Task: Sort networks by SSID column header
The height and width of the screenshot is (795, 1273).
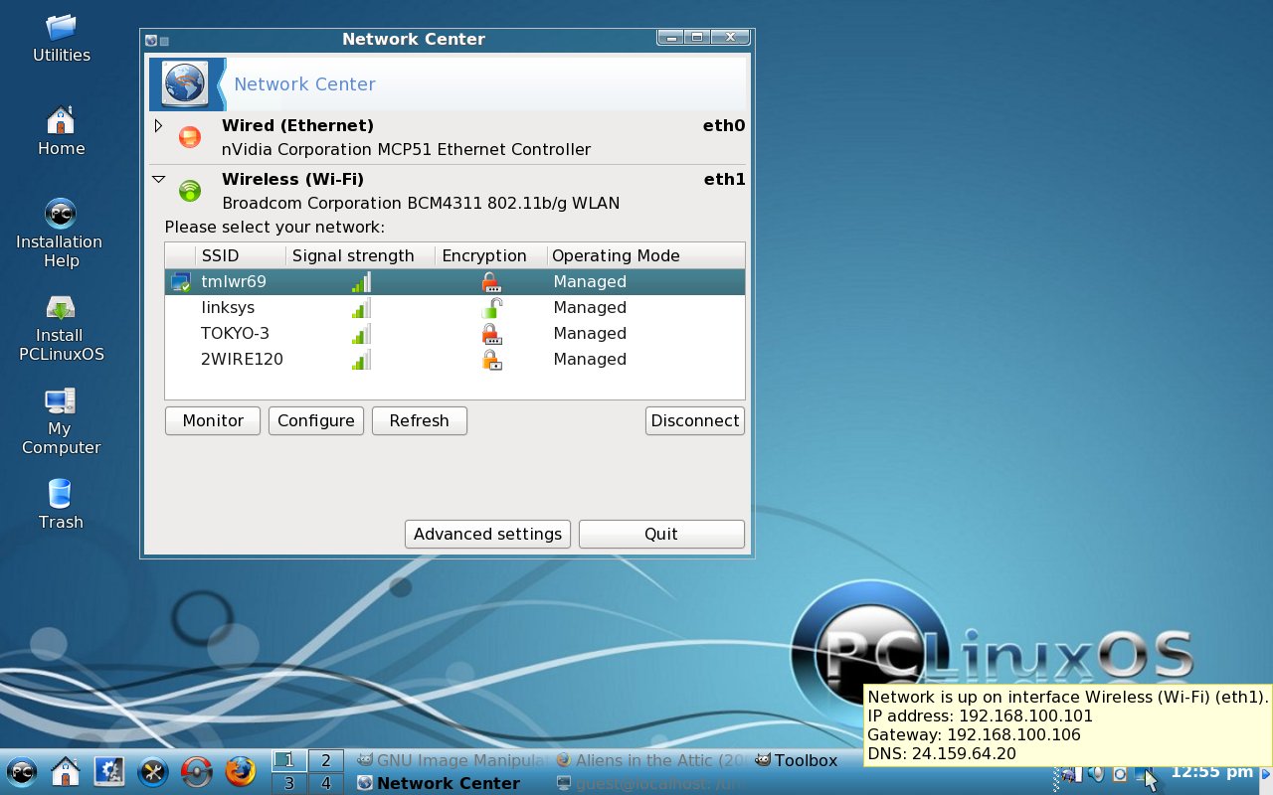Action: click(x=240, y=255)
